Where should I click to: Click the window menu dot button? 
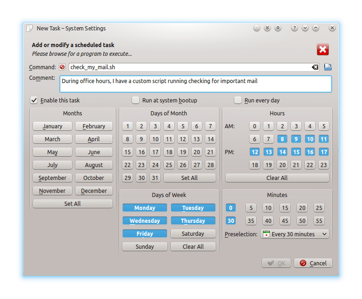pos(257,28)
